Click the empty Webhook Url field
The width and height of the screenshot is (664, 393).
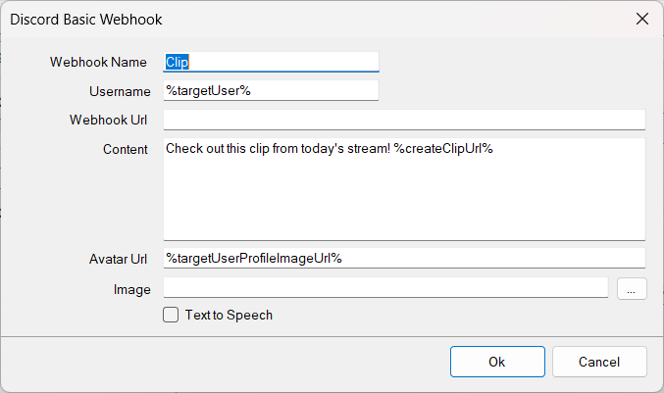point(404,120)
